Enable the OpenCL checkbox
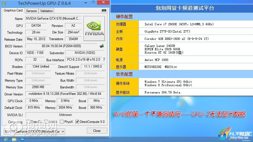Screen dimensions: 253x142 28,122
